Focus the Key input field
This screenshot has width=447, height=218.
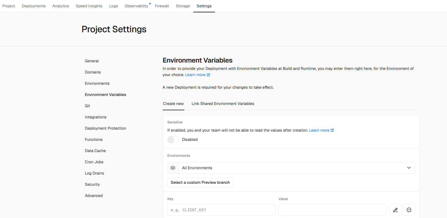[x=221, y=210]
